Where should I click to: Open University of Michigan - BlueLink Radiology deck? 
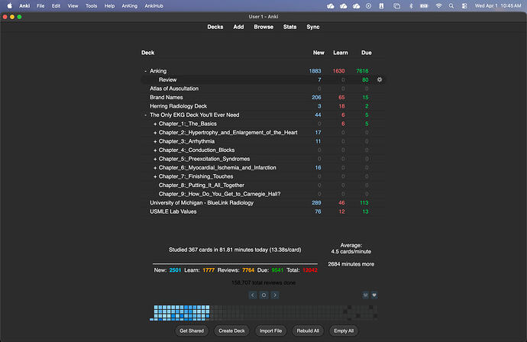202,202
